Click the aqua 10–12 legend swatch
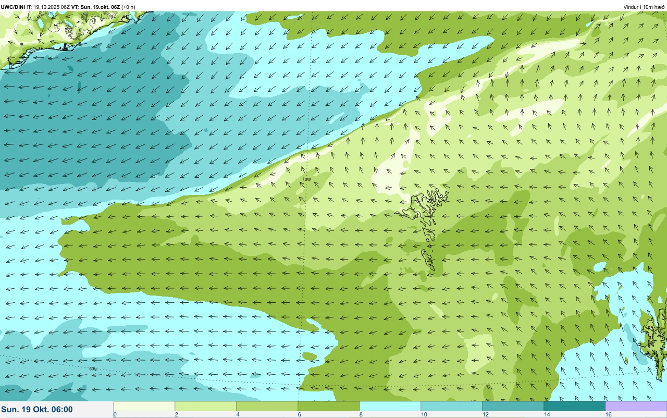 (x=451, y=406)
